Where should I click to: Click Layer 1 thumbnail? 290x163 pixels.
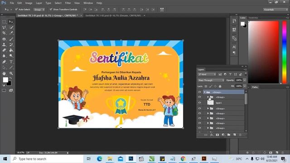click(x=210, y=103)
